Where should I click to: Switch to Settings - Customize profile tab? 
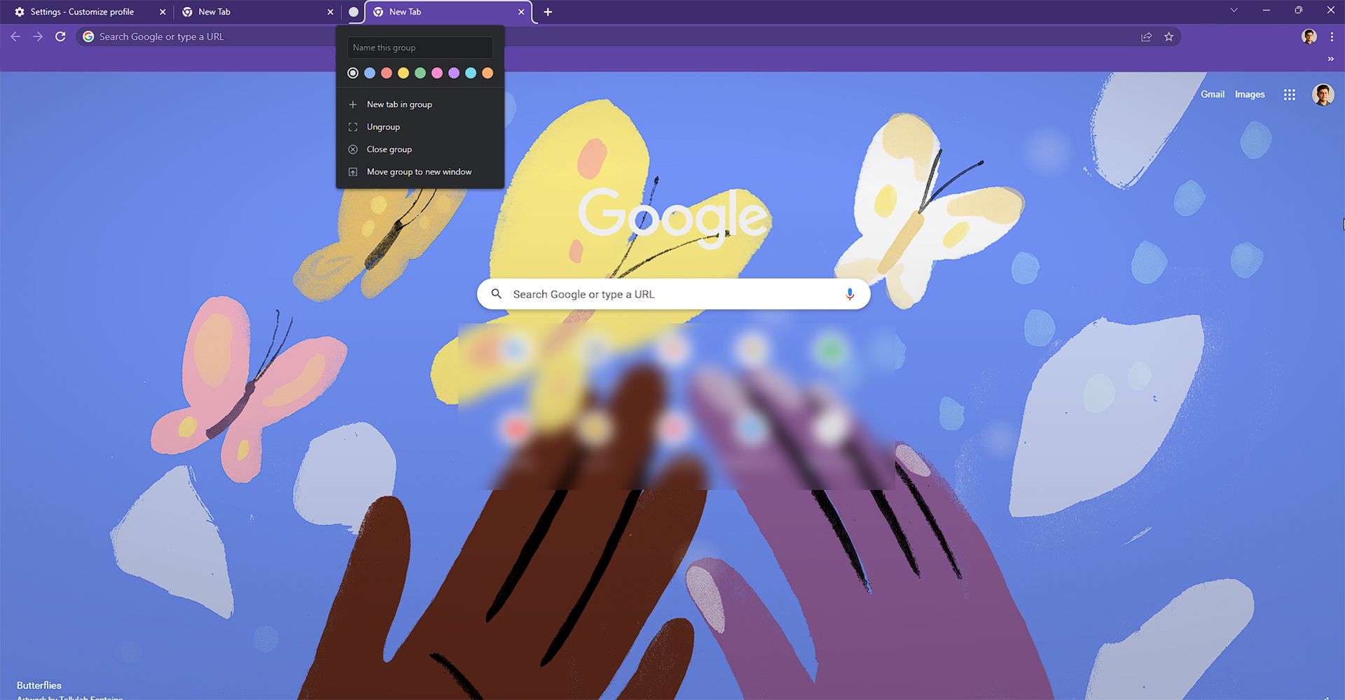82,12
